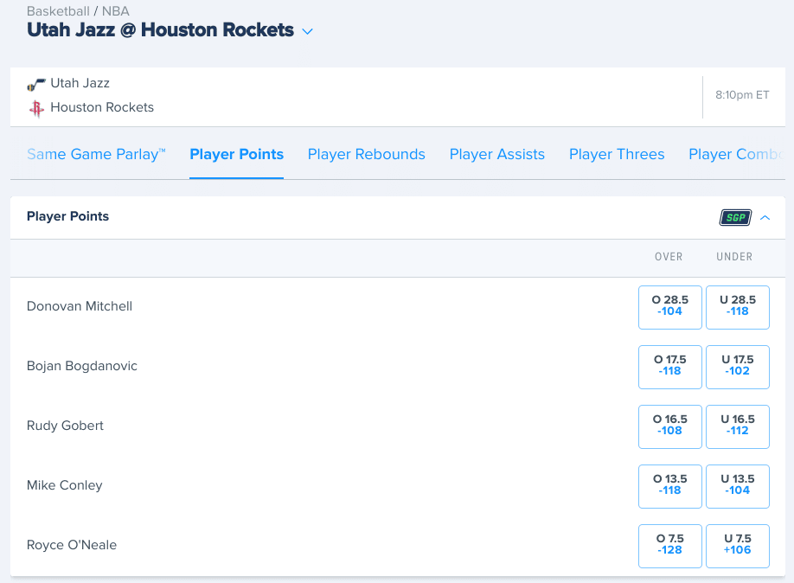Screen dimensions: 794x583
Task: Open the Player Combos tab
Action: [x=737, y=154]
